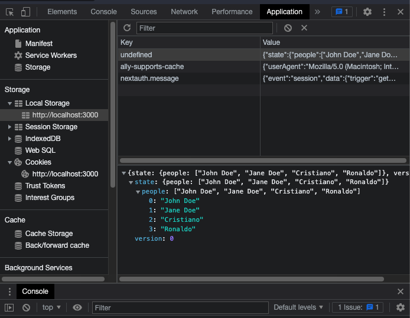This screenshot has width=410, height=318.
Task: Switch to the Network tab
Action: (x=184, y=12)
